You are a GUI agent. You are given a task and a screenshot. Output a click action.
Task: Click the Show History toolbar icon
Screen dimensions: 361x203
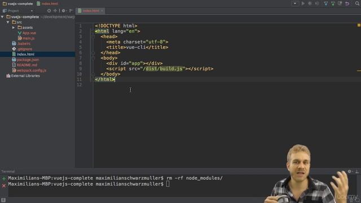click(x=340, y=3)
